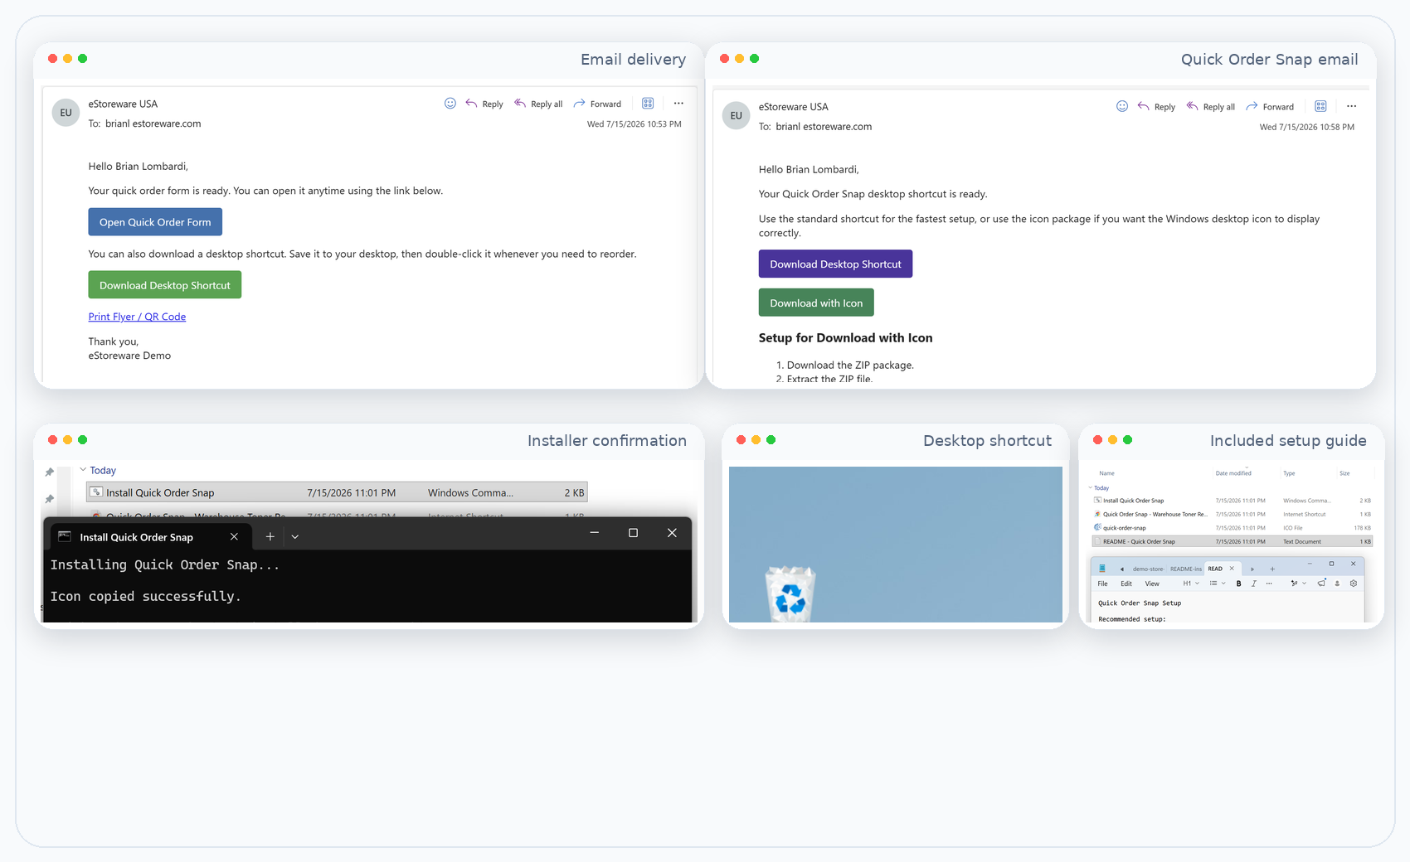Select the README - Quick Order Snap file
This screenshot has width=1410, height=862.
tap(1233, 541)
